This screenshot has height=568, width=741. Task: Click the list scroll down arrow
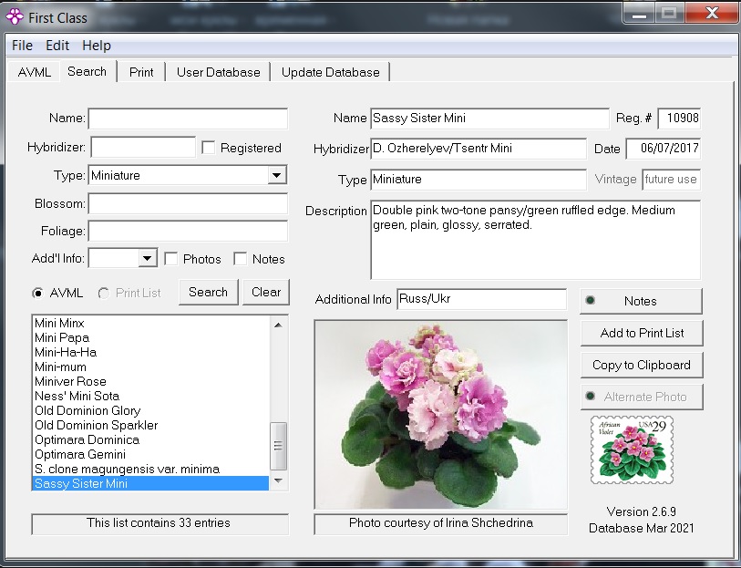(278, 481)
